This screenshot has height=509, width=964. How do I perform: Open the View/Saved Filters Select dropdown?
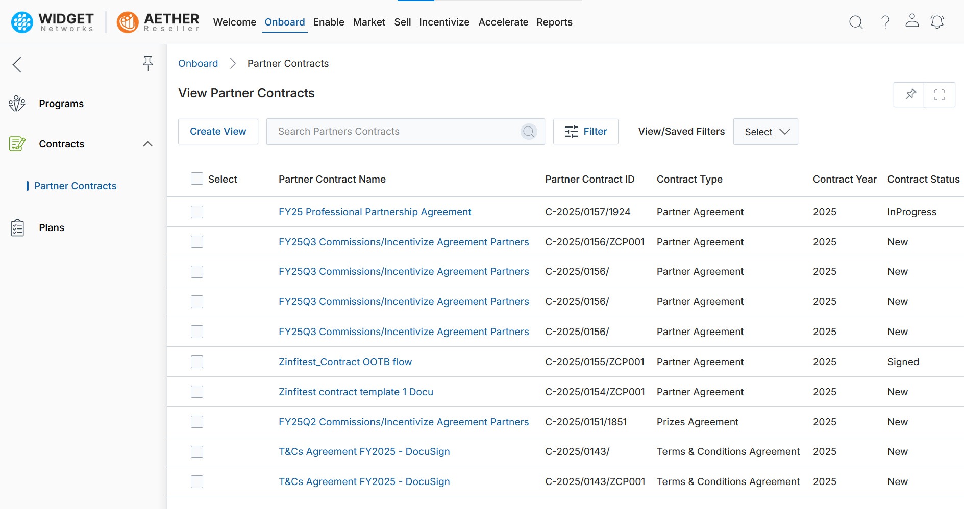tap(765, 132)
